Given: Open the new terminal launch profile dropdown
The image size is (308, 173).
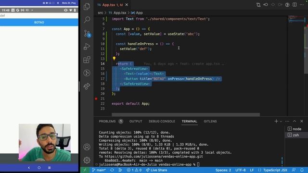Looking at the screenshot, I should tap(281, 122).
